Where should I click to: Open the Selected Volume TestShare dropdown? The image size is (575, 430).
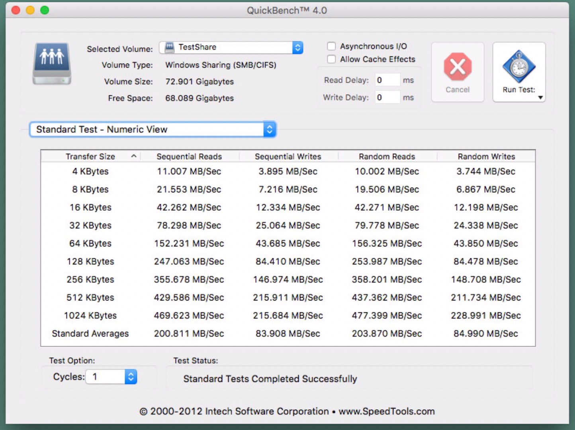231,47
